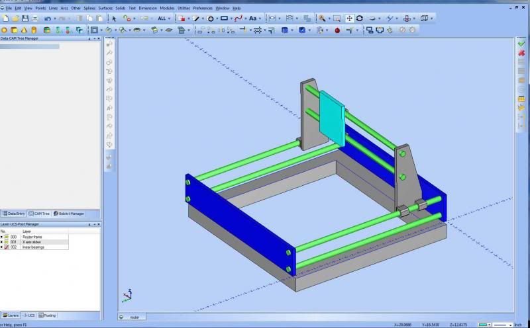Toggle the checked icon for layer 002
Screen dimensions: 530x328
(6, 247)
